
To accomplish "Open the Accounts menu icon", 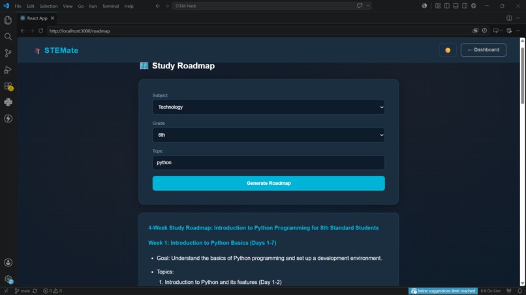I will click(x=8, y=262).
